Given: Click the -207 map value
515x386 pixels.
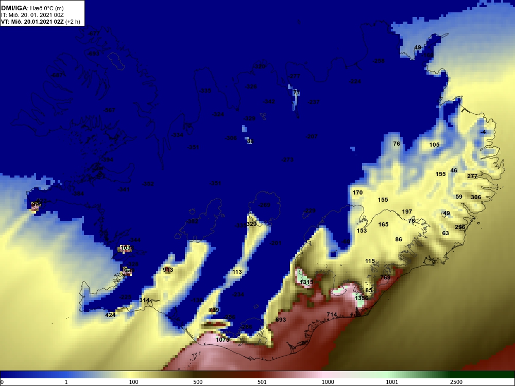Looking at the screenshot, I should (x=312, y=136).
